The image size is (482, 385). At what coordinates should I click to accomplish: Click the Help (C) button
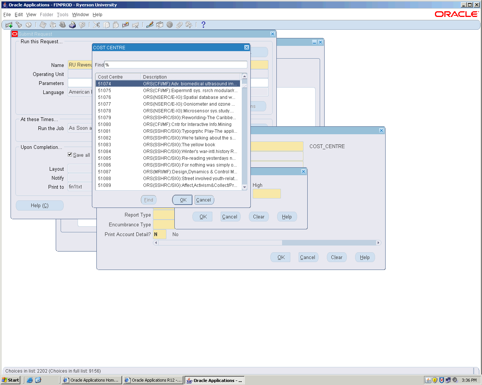click(x=40, y=206)
